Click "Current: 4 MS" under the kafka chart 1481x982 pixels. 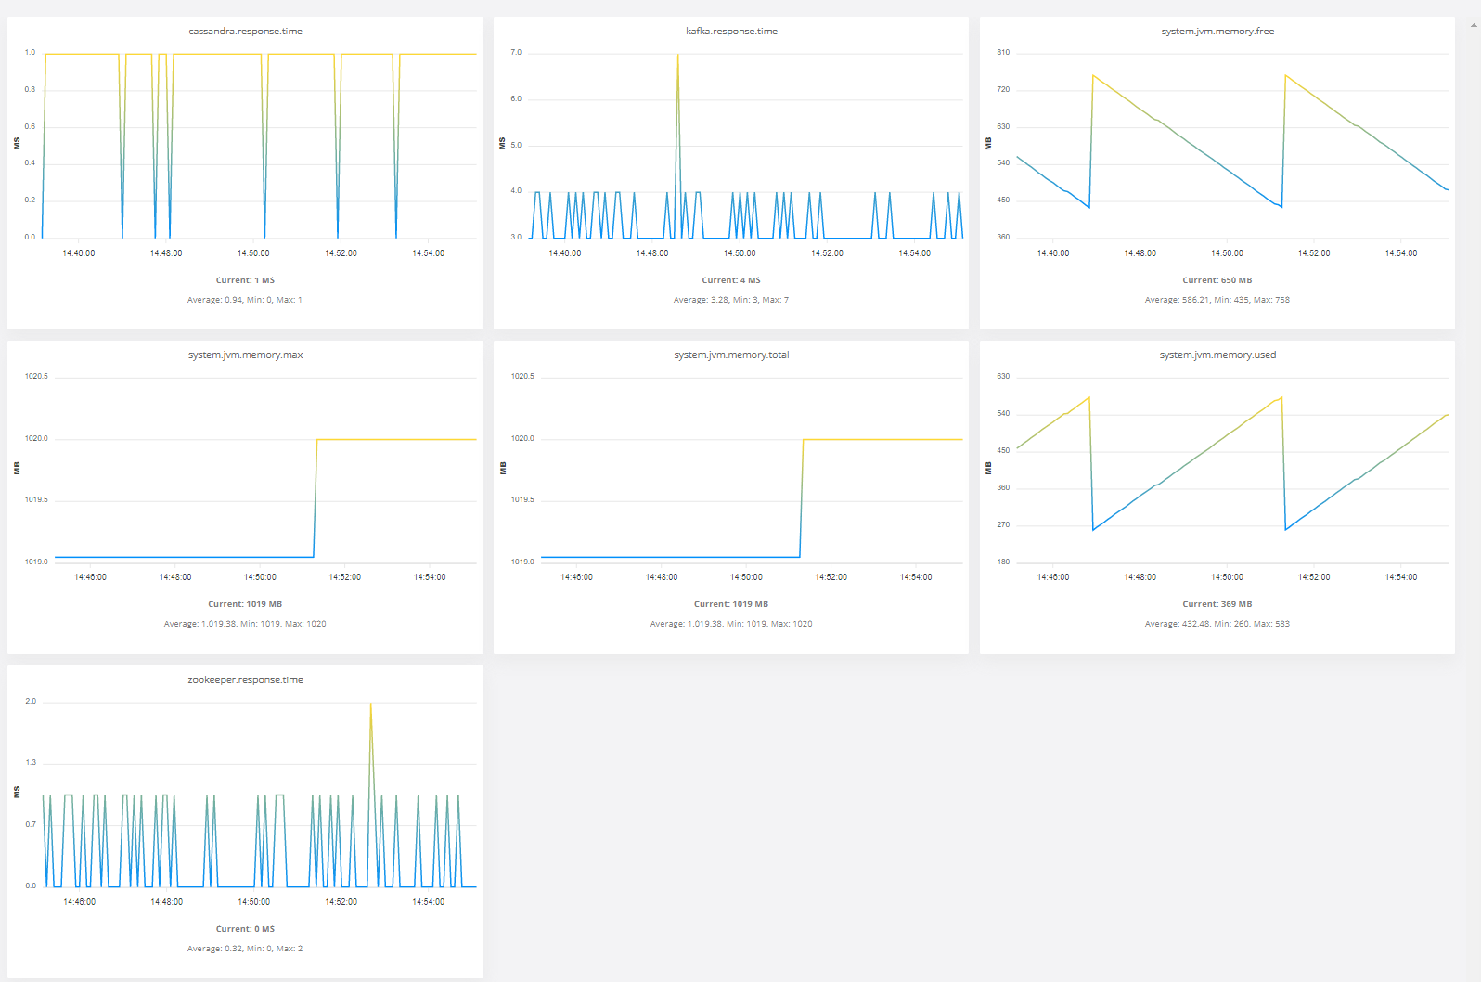click(731, 280)
